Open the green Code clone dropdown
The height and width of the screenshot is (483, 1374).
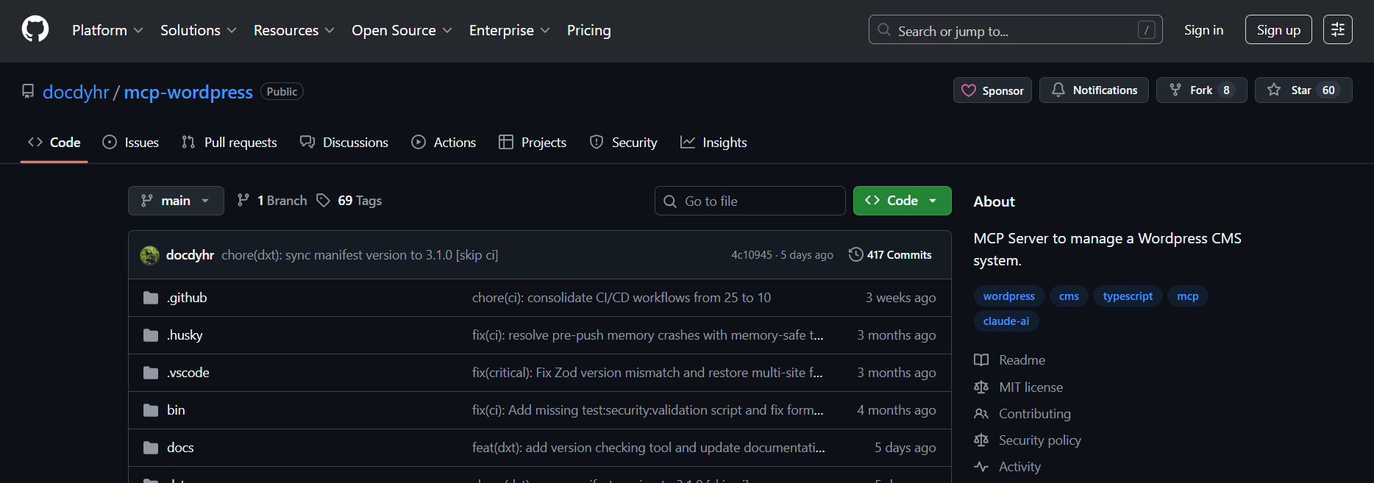[902, 201]
